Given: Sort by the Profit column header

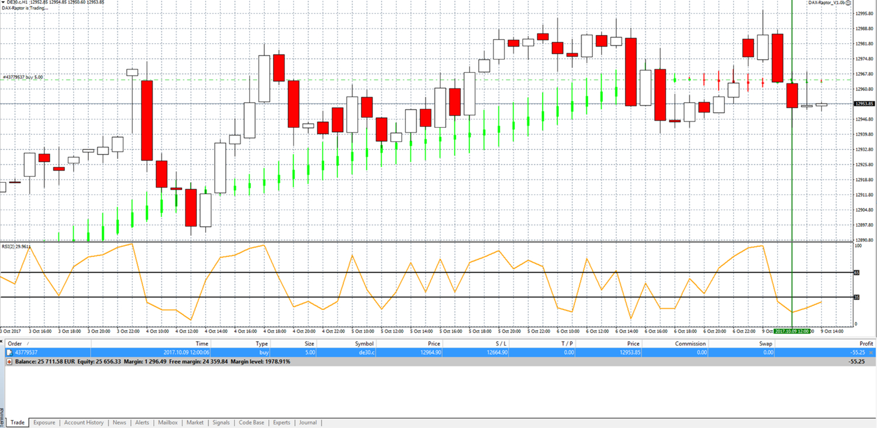Looking at the screenshot, I should point(826,344).
